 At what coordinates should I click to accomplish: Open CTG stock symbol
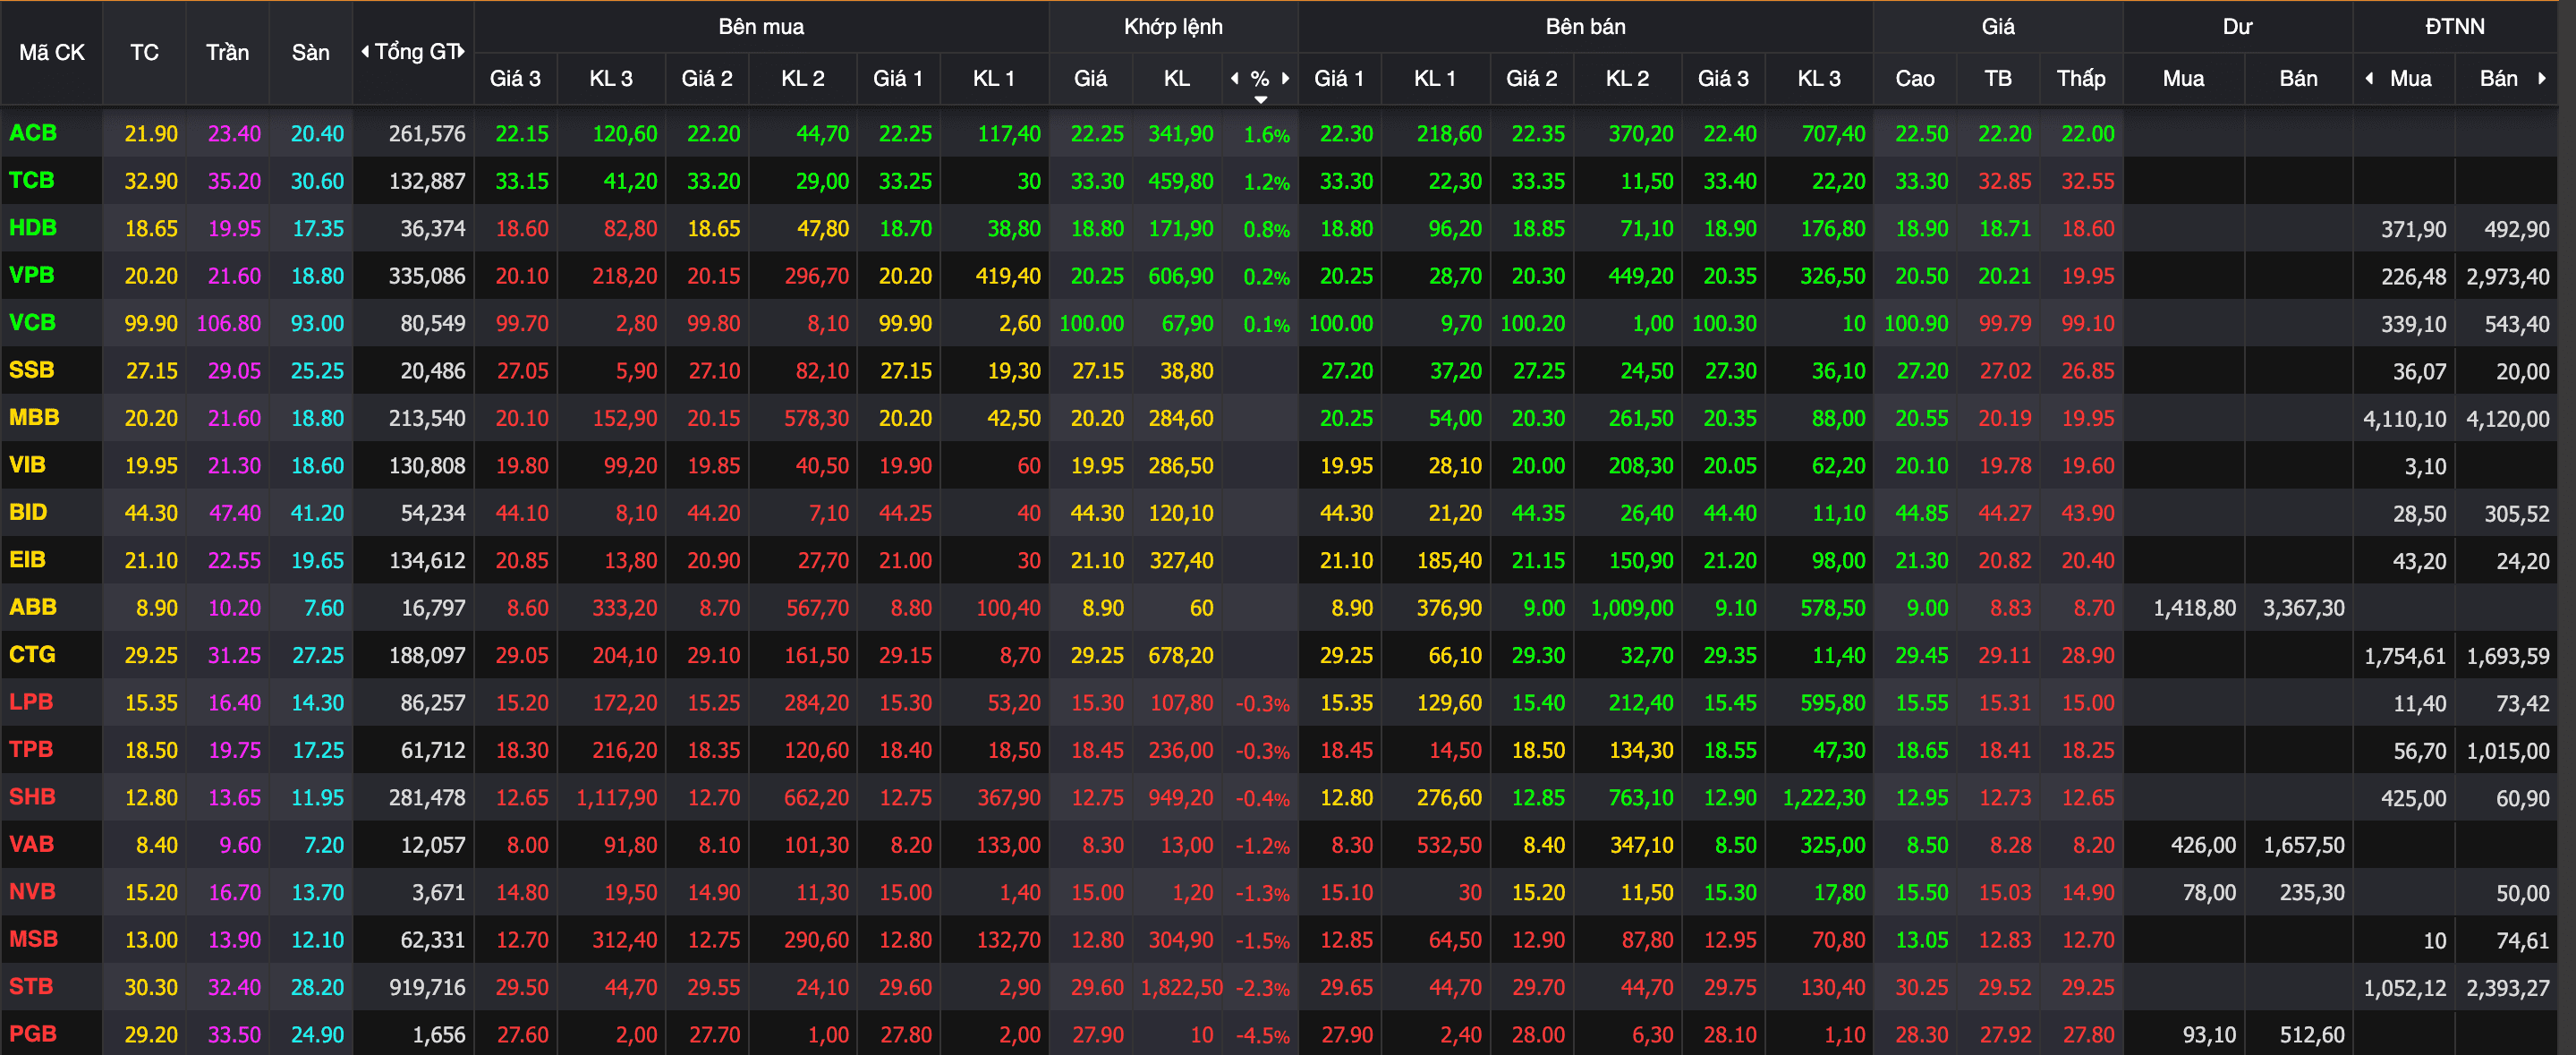click(32, 655)
